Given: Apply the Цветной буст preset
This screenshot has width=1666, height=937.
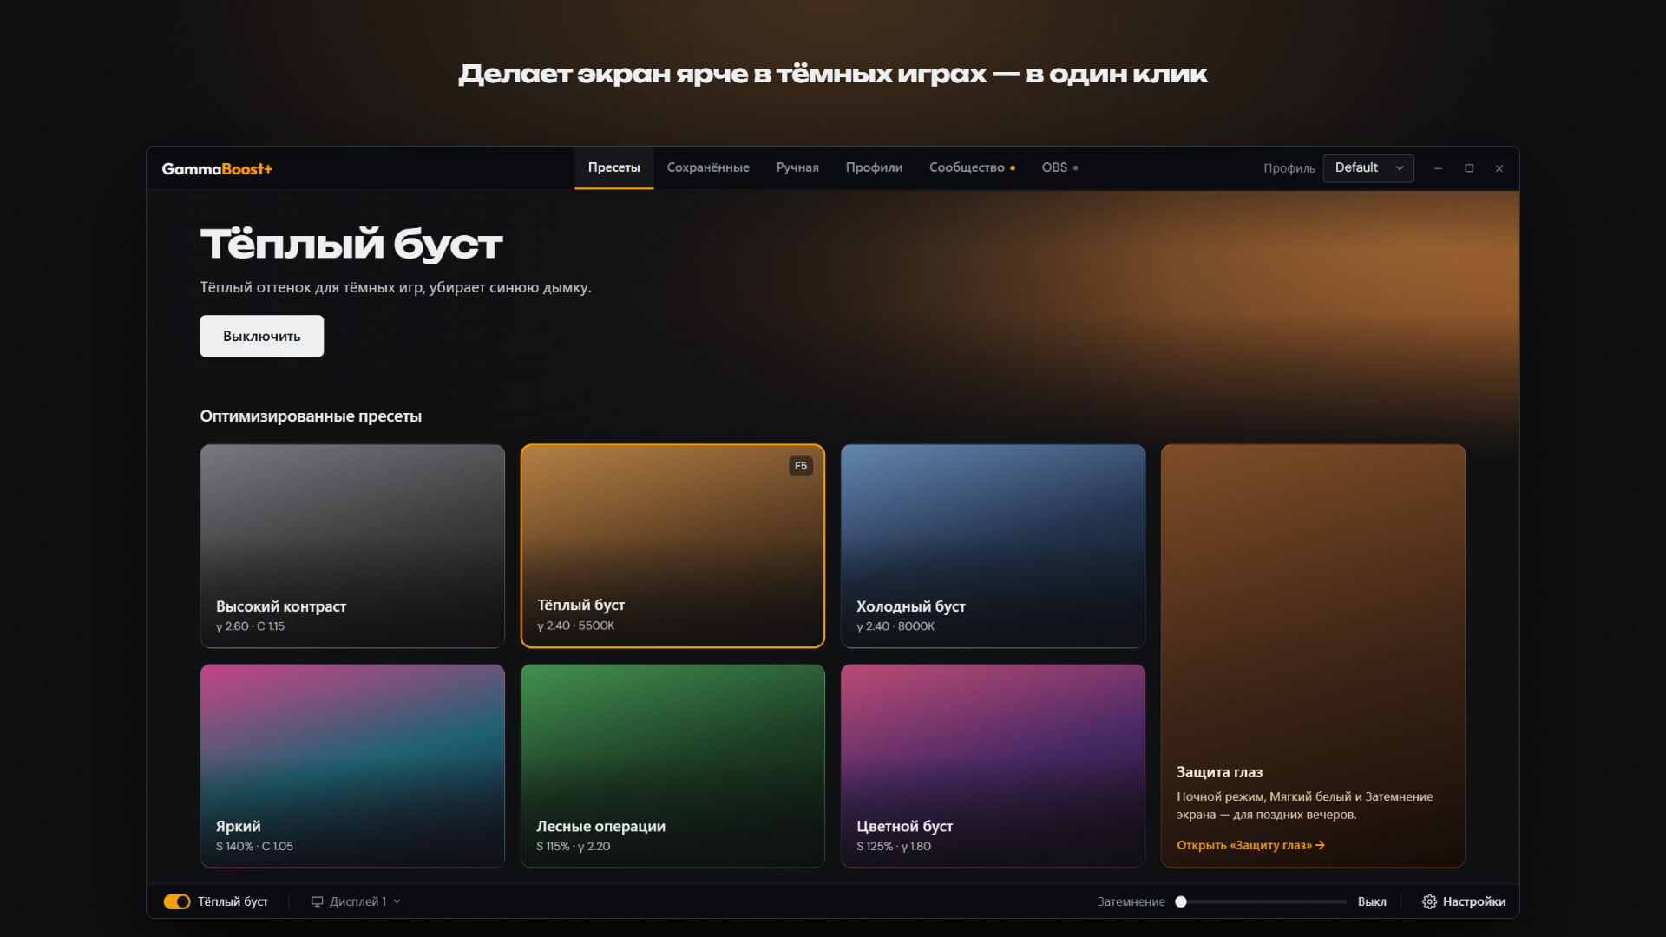Looking at the screenshot, I should [993, 766].
